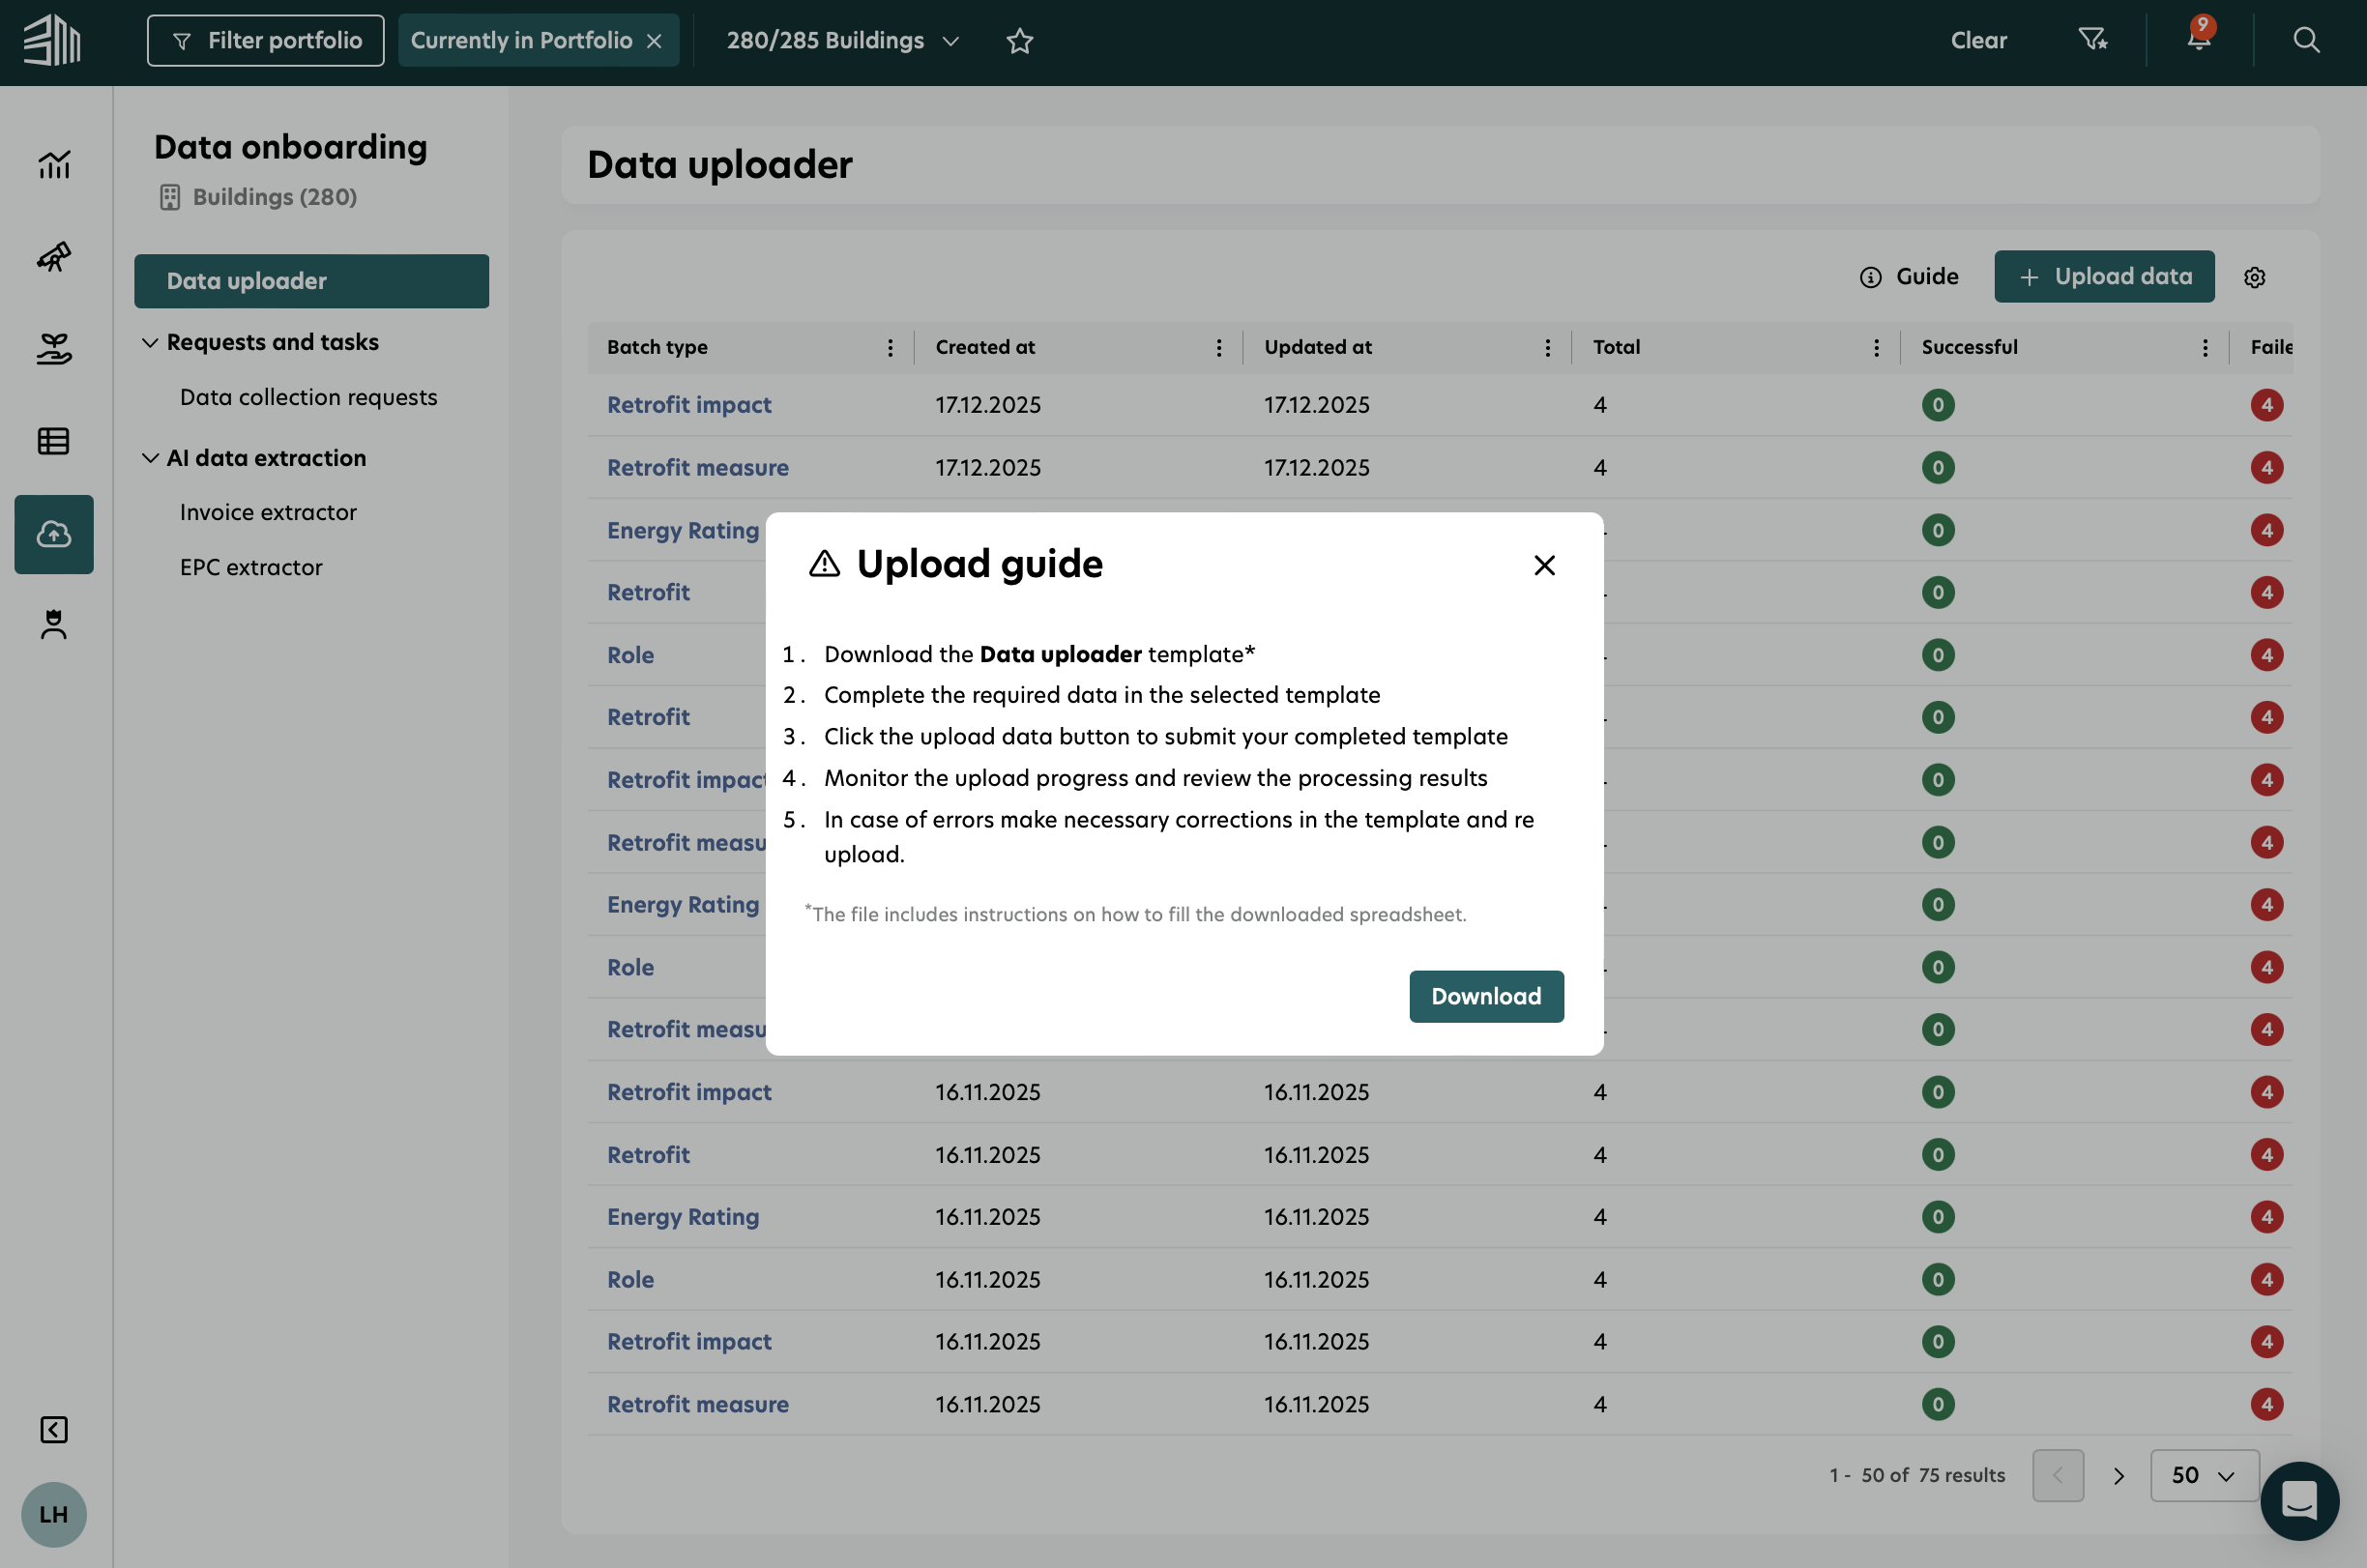The image size is (2367, 1568).
Task: Open Batch type column options menu
Action: click(x=890, y=347)
